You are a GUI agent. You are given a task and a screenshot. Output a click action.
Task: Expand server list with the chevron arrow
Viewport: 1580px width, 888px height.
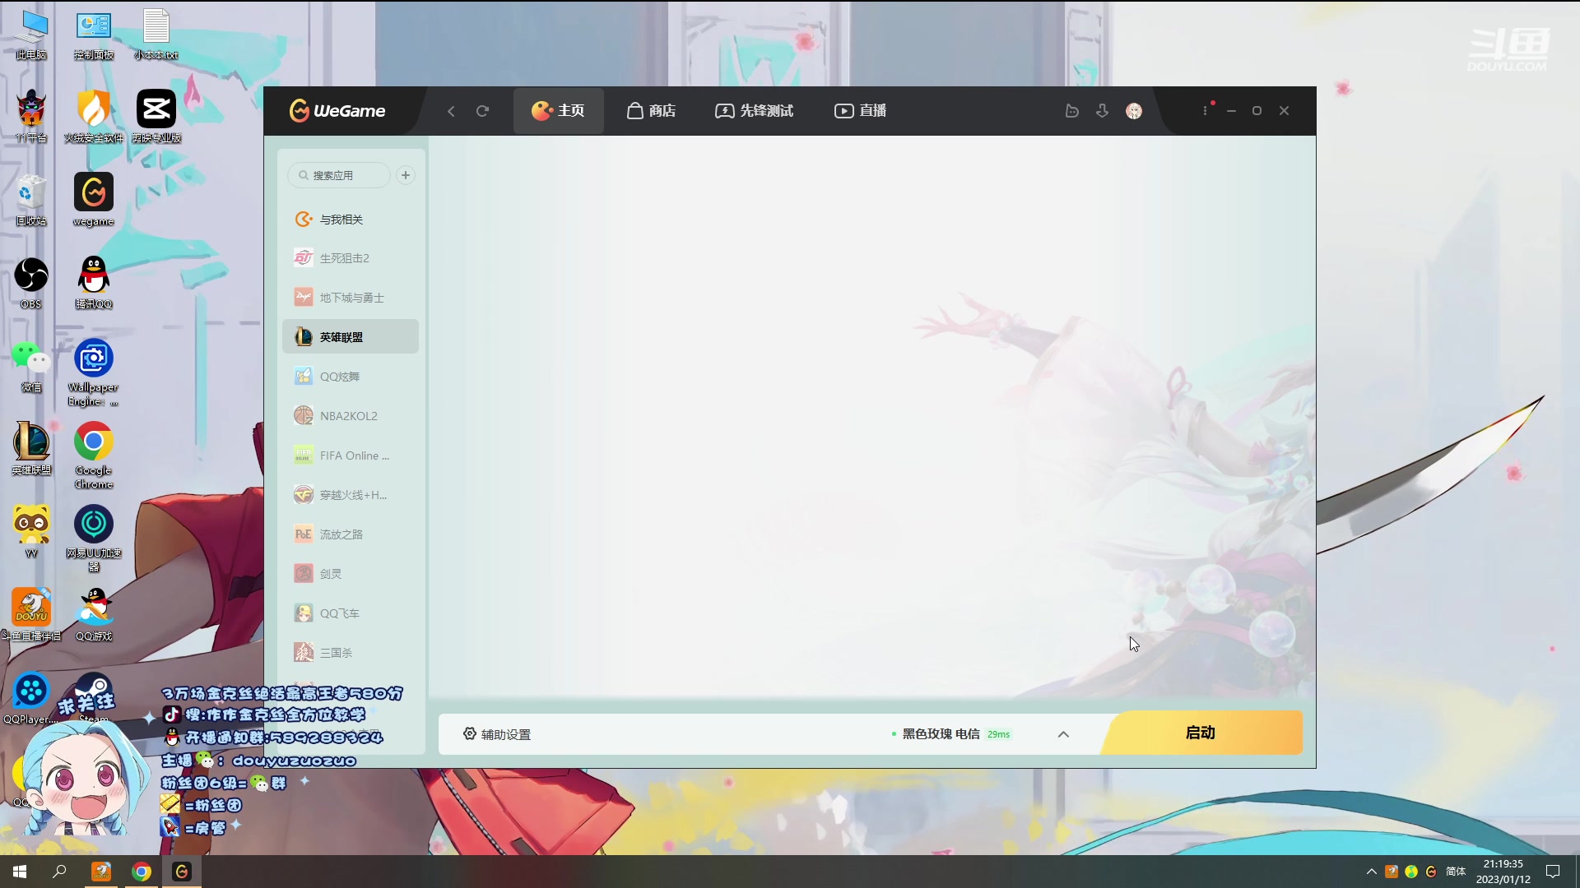coord(1063,734)
